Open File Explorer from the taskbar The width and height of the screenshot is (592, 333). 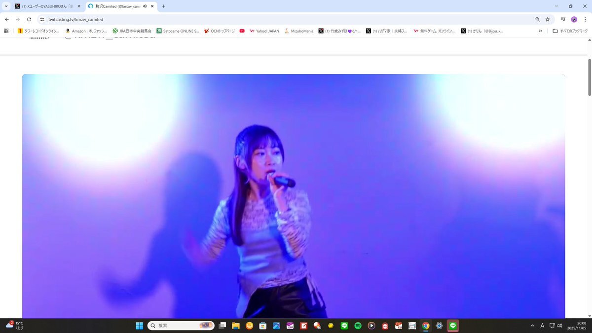pyautogui.click(x=236, y=326)
